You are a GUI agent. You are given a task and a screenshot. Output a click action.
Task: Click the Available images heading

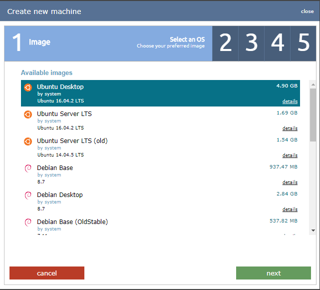click(x=47, y=73)
